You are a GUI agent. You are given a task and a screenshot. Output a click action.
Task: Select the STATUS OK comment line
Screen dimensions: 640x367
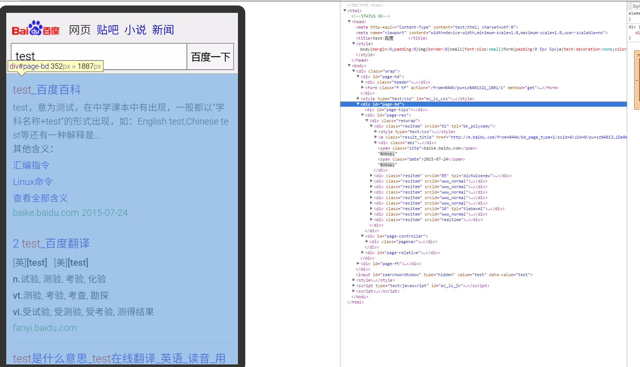point(371,16)
